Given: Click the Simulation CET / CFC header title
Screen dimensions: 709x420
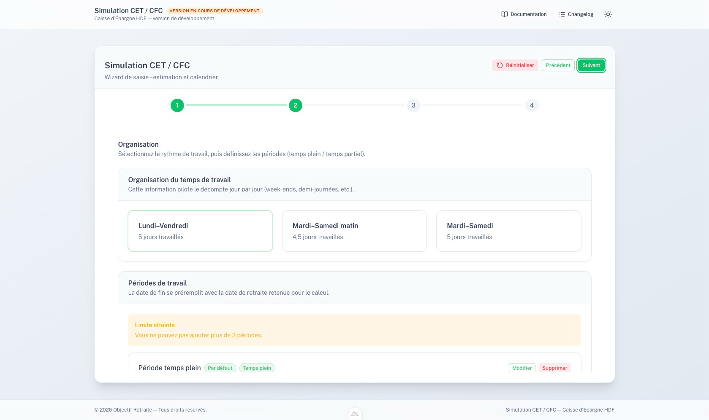Looking at the screenshot, I should point(128,11).
